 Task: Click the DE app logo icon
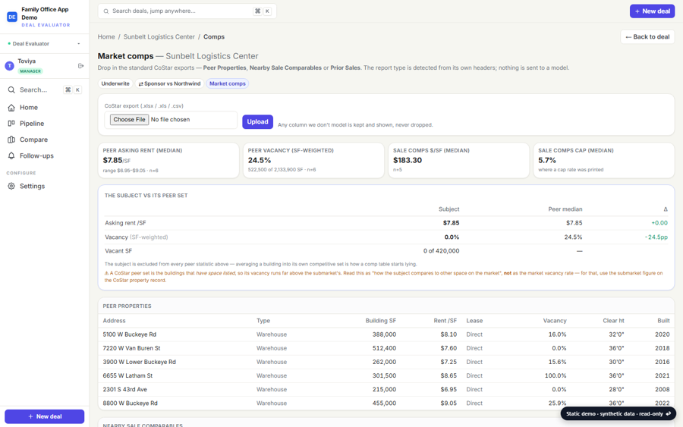(11, 17)
